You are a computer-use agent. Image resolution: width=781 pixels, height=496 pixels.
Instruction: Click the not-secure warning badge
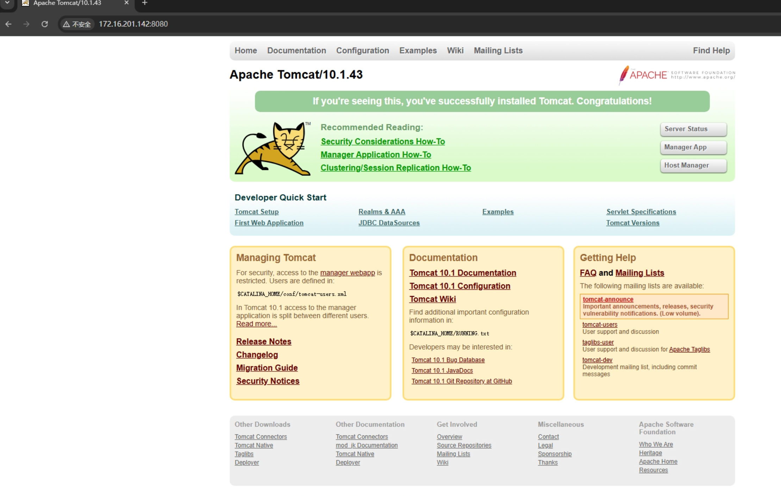coord(77,24)
